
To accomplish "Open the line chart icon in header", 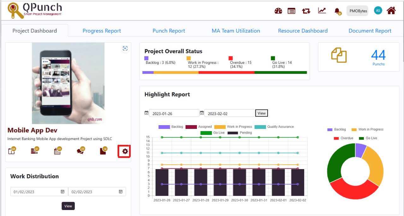I will [322, 11].
